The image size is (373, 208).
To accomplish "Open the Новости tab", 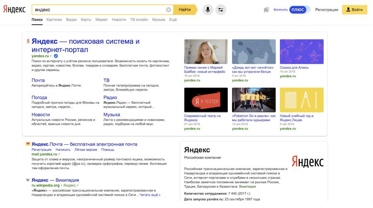I will tap(119, 20).
